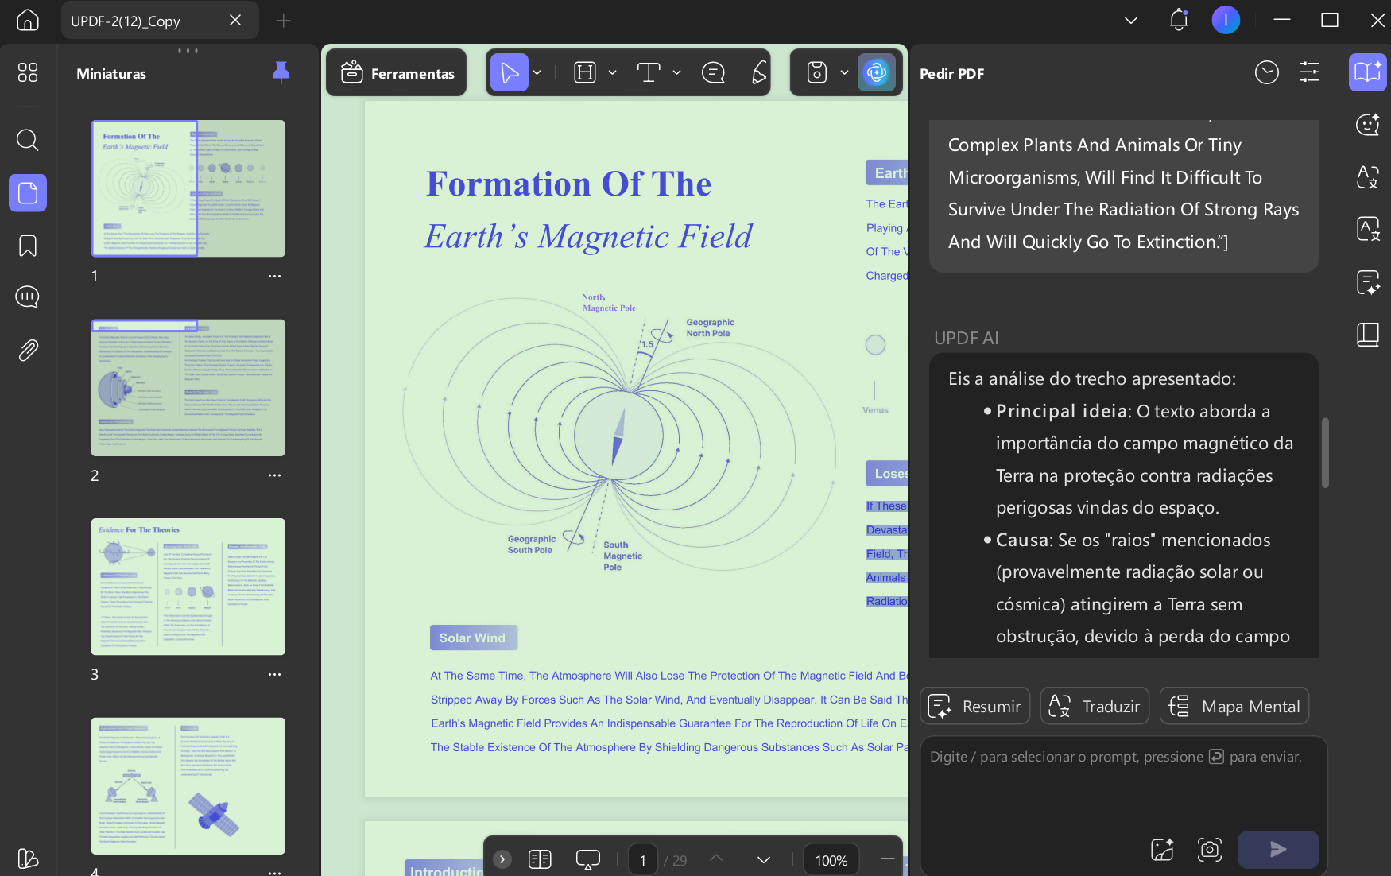
Task: Select the comment bubble tool
Action: pos(713,73)
